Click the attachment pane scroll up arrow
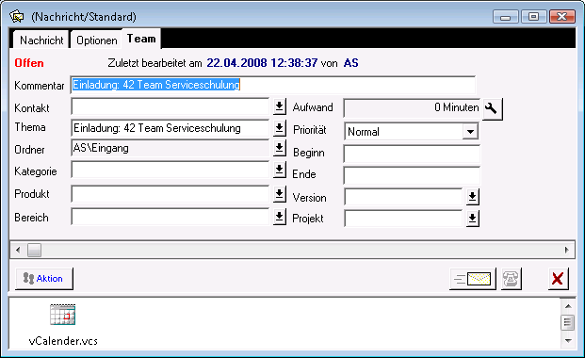This screenshot has height=358, width=585. click(568, 306)
